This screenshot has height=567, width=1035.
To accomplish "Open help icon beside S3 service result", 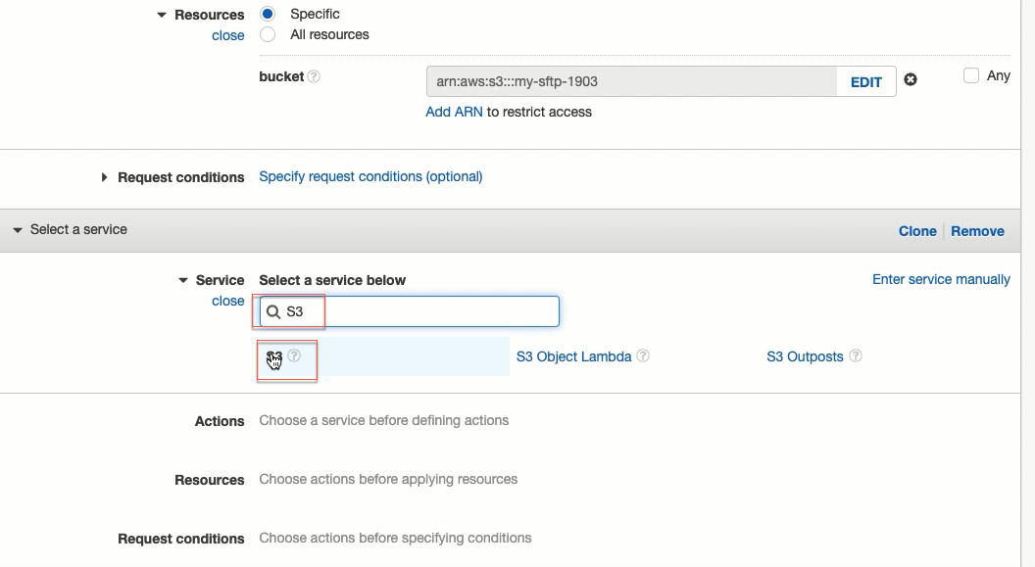I will point(294,355).
